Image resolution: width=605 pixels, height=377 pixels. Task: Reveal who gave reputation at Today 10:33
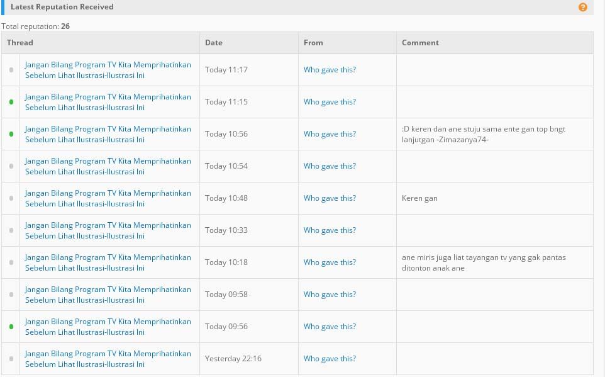tap(330, 230)
